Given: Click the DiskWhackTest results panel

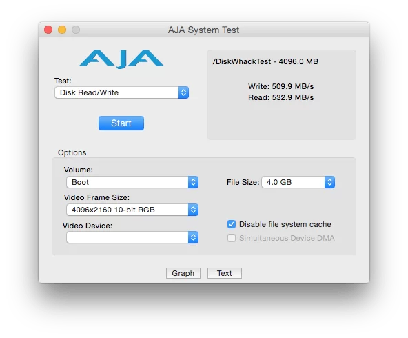Looking at the screenshot, I should pos(281,95).
